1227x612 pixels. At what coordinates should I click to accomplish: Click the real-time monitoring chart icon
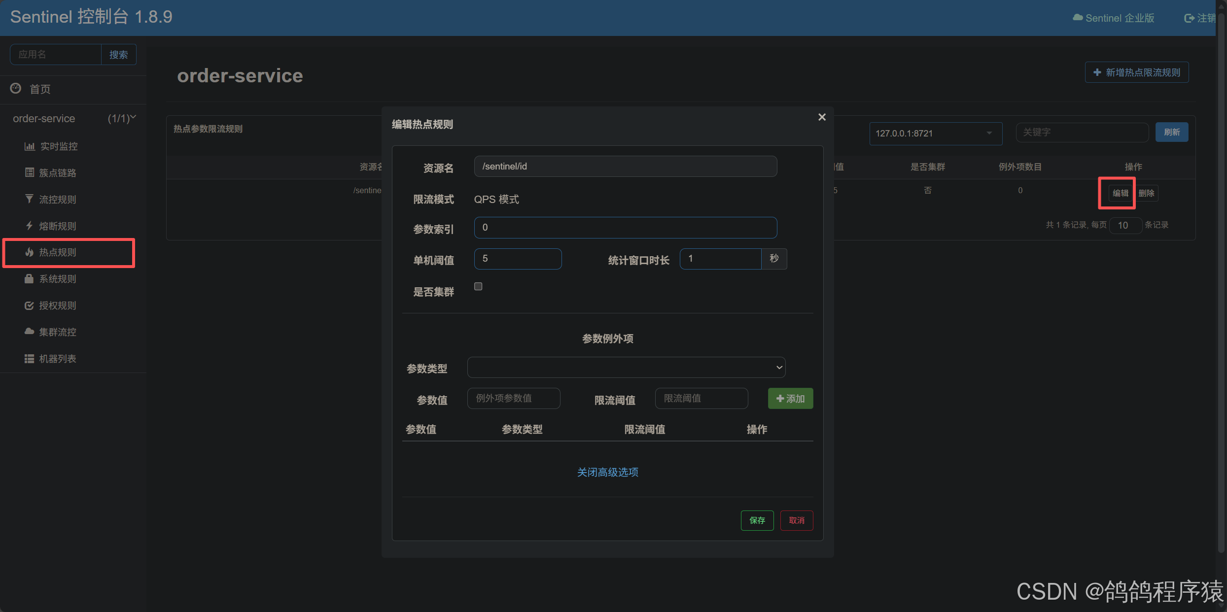[30, 146]
